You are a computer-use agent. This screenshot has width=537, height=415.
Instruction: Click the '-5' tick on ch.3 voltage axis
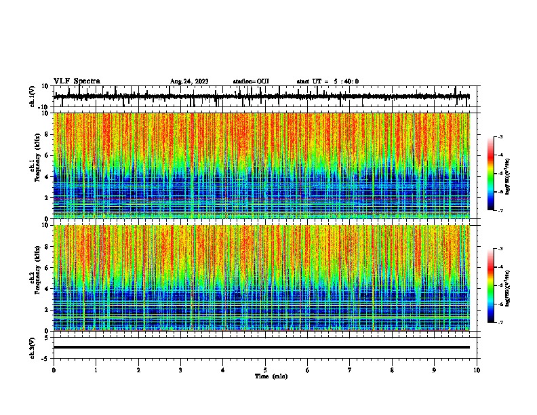tap(45, 359)
